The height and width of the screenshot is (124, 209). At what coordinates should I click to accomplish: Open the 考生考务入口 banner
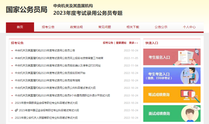click(172, 76)
